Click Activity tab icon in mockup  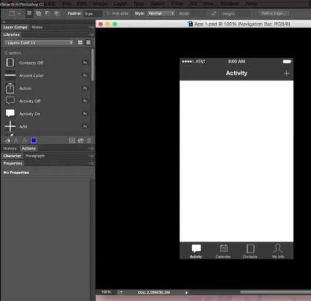[196, 248]
